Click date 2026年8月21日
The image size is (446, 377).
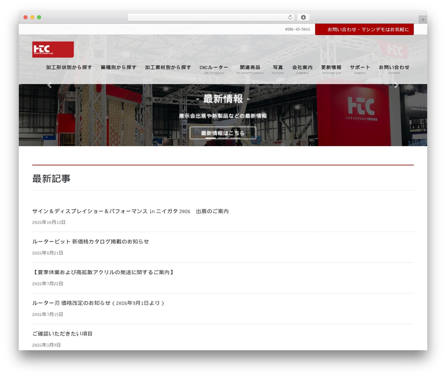48,253
